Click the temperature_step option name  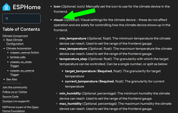(x=73, y=59)
